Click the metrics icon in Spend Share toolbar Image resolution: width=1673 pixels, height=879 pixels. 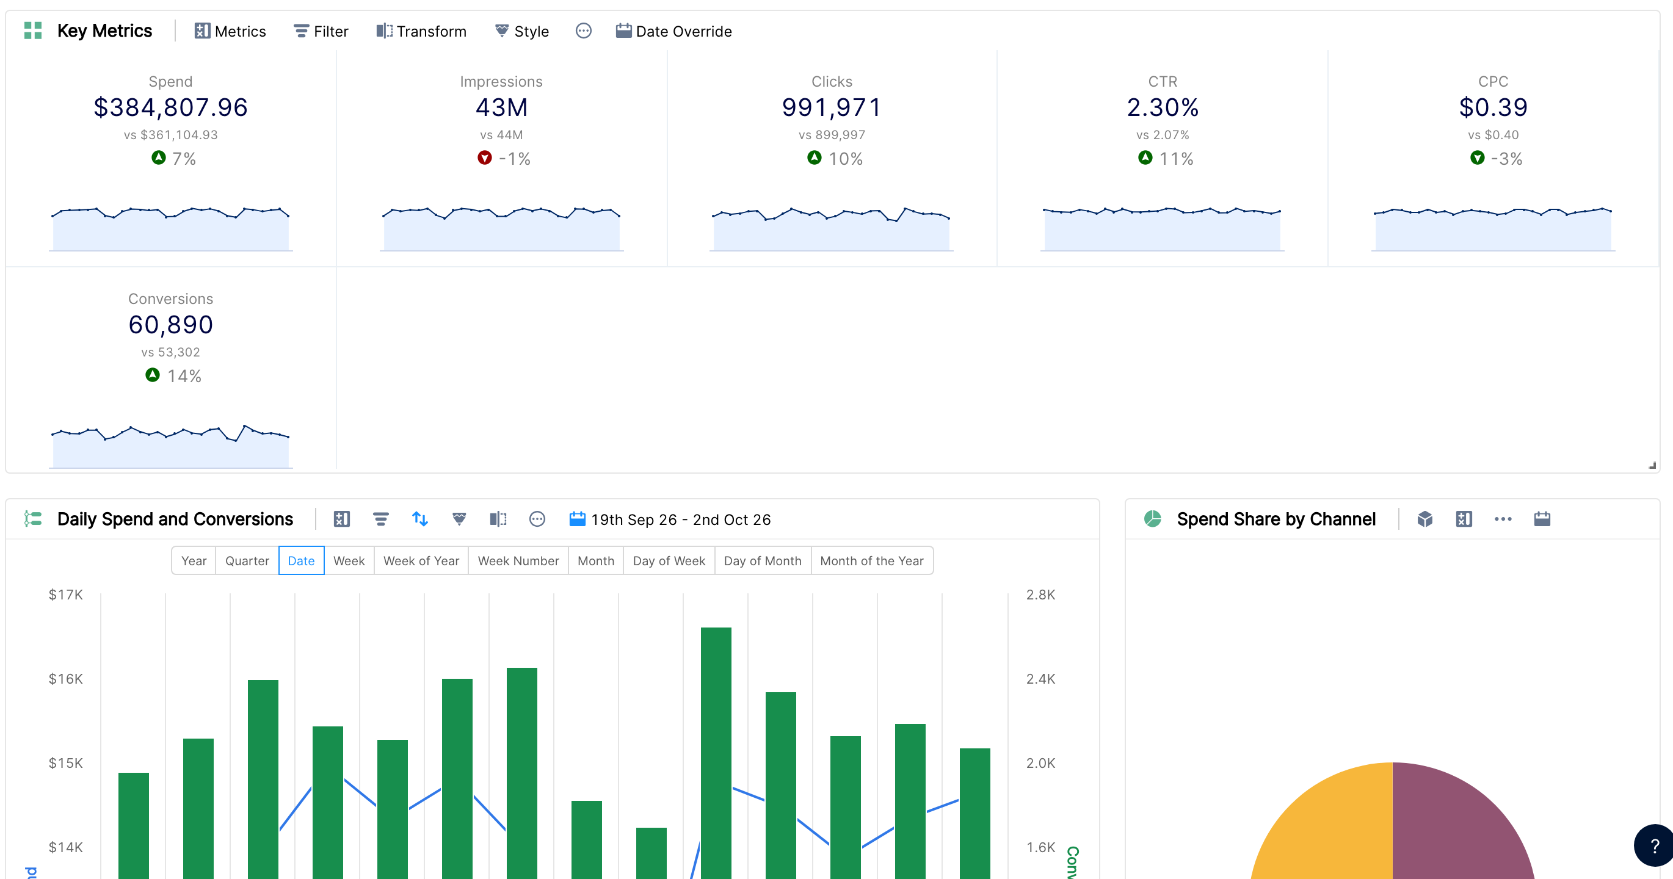coord(1464,519)
